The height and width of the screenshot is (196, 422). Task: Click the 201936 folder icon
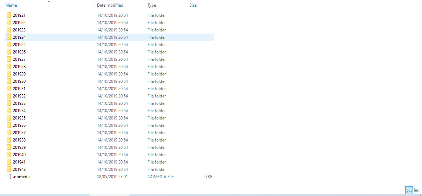(x=9, y=125)
